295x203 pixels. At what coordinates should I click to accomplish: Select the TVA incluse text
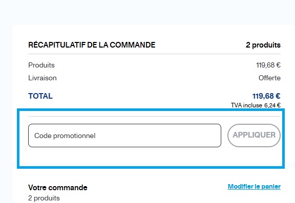pos(246,105)
